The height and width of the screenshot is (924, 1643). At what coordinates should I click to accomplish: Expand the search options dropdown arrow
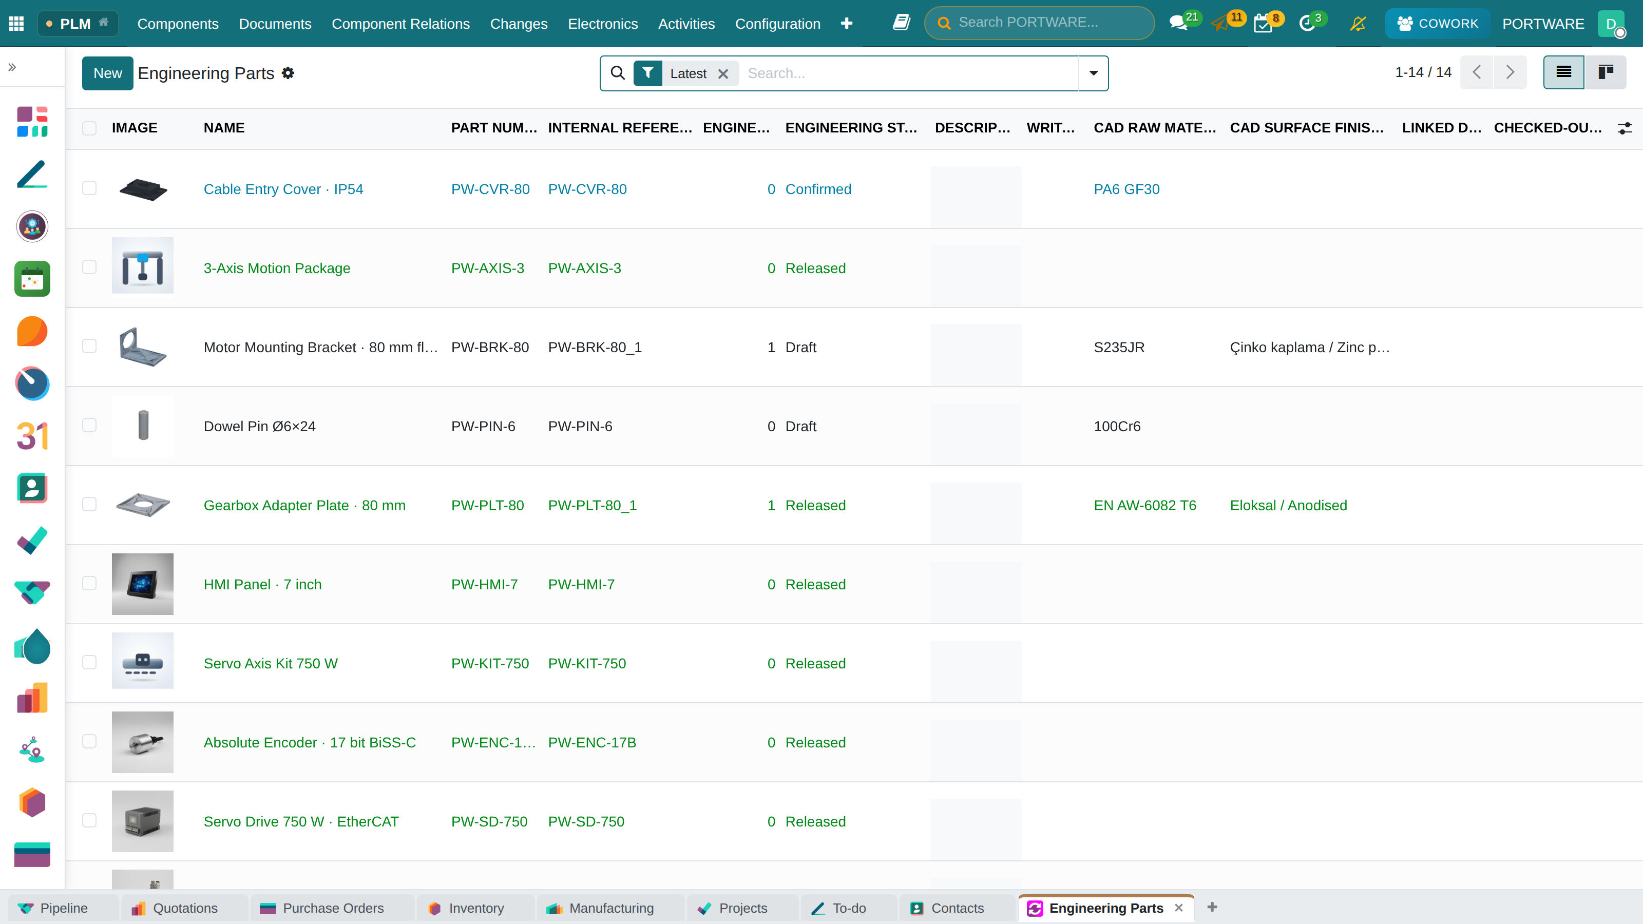click(x=1093, y=73)
